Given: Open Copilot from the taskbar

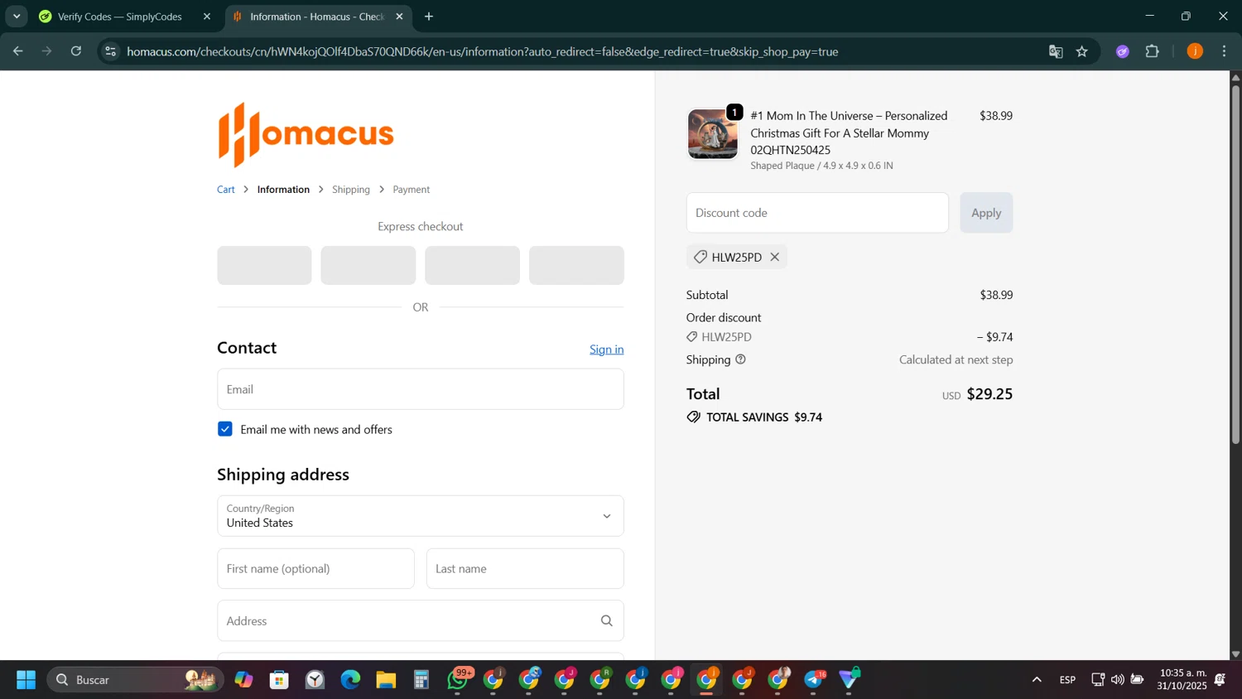Looking at the screenshot, I should (243, 680).
